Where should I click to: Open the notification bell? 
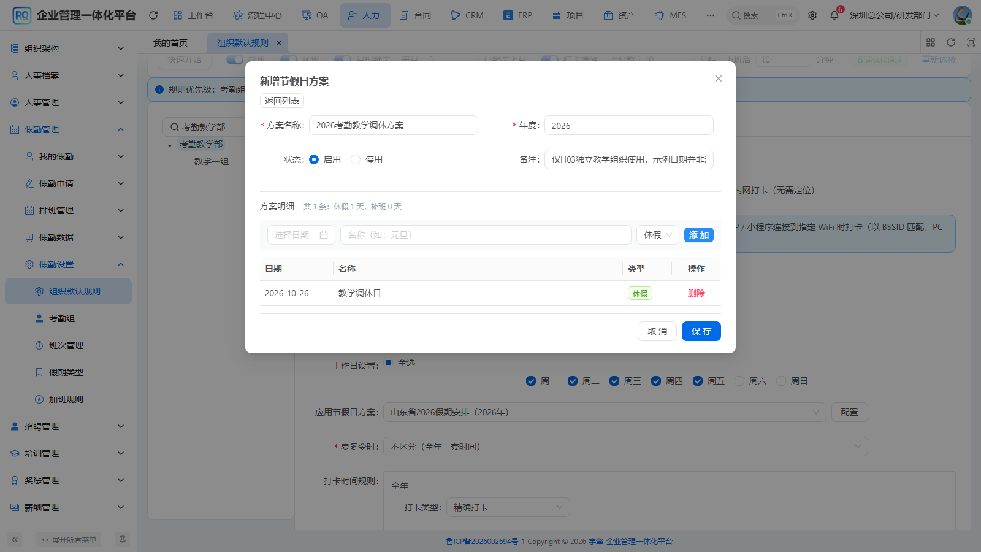[x=834, y=15]
